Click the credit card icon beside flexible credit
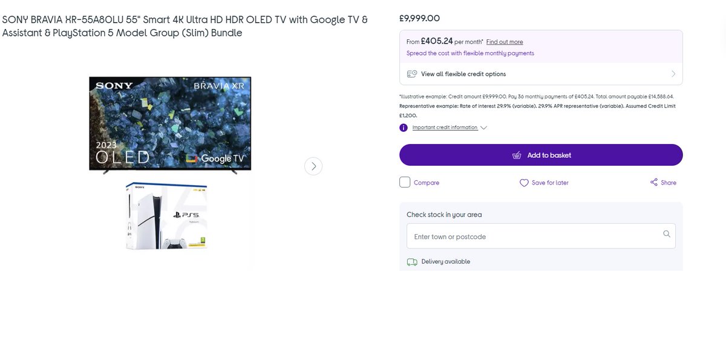 (x=412, y=74)
